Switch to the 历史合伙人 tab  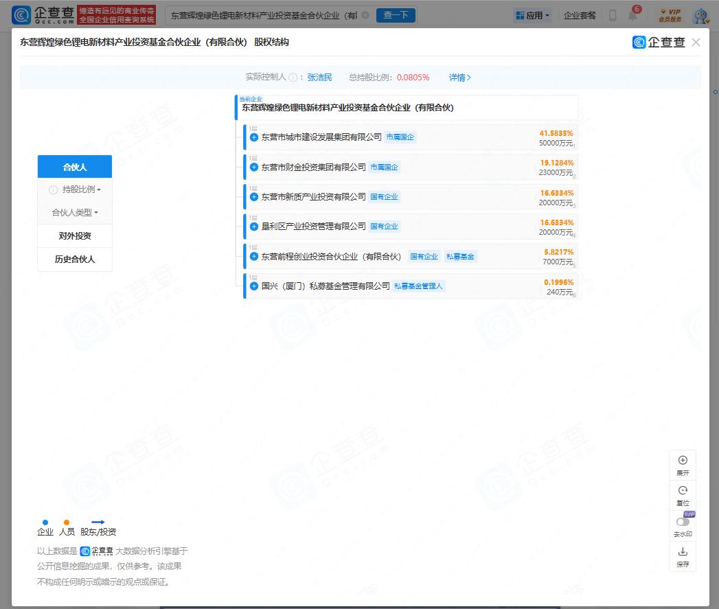point(75,260)
